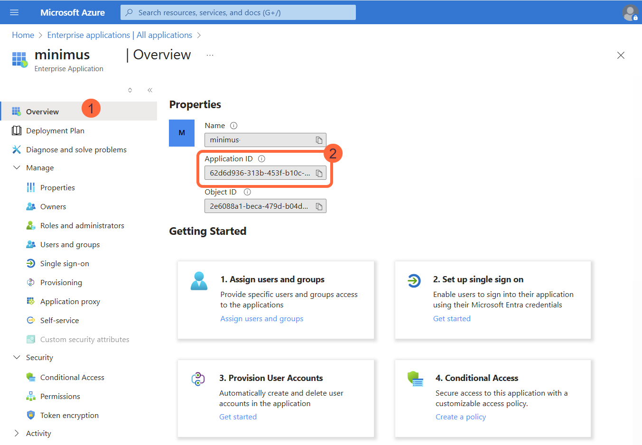Click the search resources input box
The height and width of the screenshot is (445, 642).
coord(238,12)
